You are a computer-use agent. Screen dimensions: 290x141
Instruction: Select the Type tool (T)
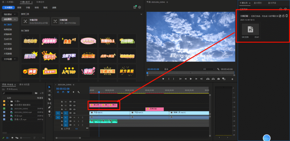[50, 116]
